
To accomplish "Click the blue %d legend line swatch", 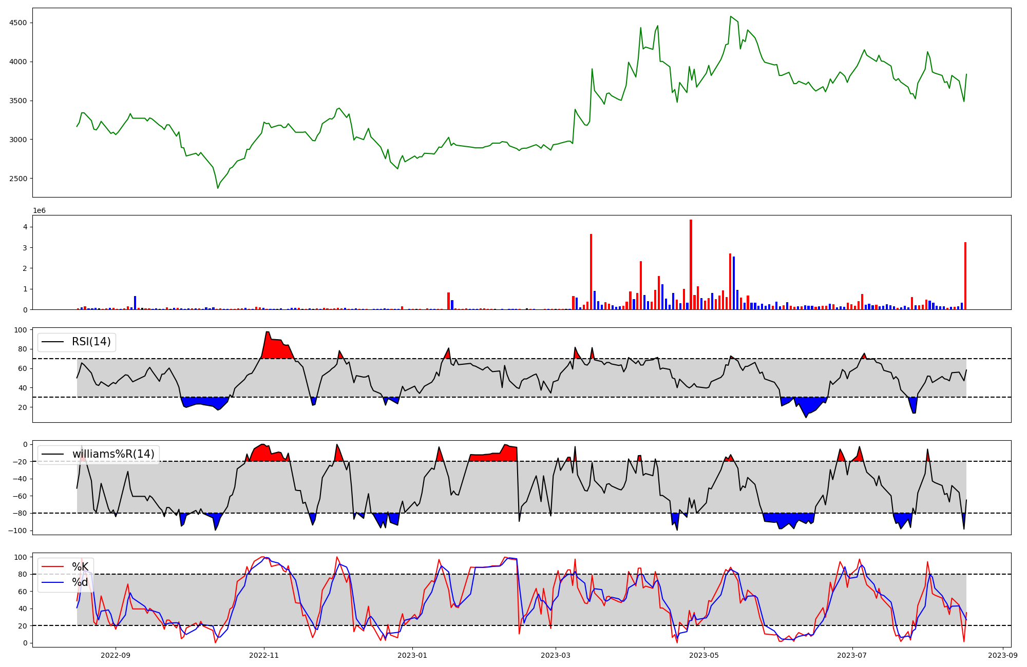I will (x=53, y=582).
